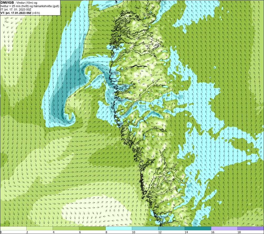This screenshot has height=234, width=264.
Task: Click the scale label "8"
Action: pyautogui.click(x=106, y=232)
